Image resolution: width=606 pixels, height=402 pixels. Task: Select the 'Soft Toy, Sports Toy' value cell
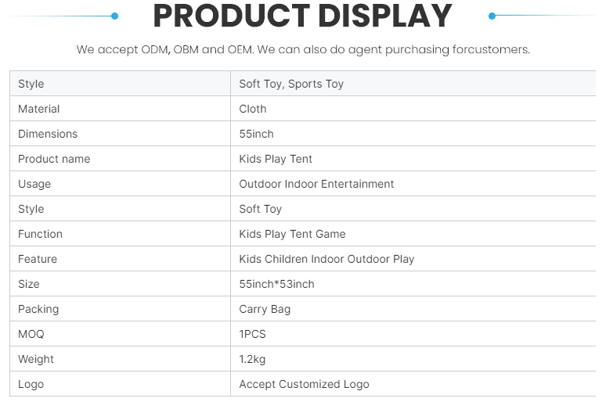click(x=413, y=84)
